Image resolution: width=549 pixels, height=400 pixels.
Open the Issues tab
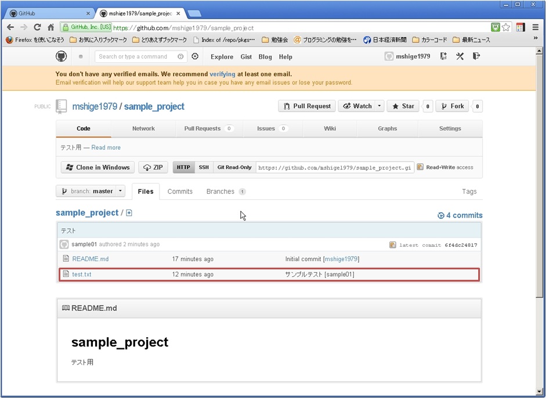pos(273,128)
